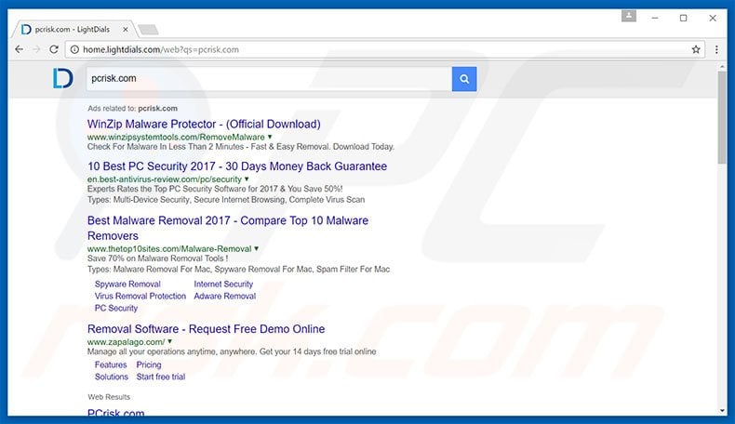This screenshot has width=735, height=424.
Task: View site information icon in address bar
Action: point(74,49)
